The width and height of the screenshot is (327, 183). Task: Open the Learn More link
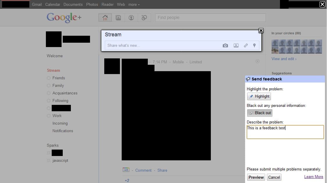click(x=313, y=177)
